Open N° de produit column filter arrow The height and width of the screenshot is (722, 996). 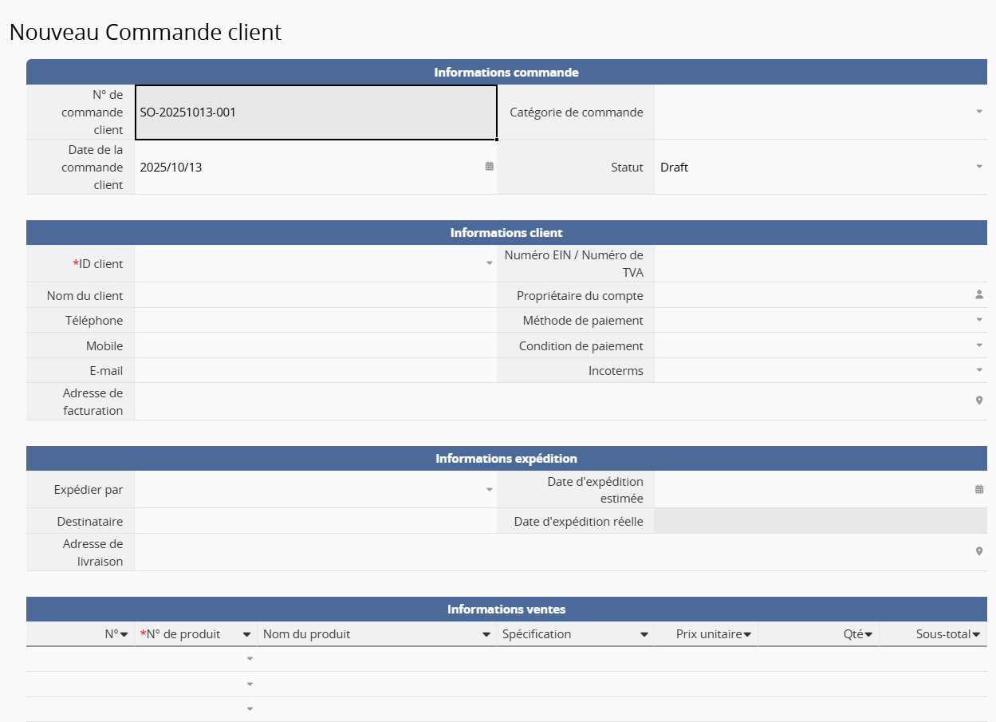coord(247,634)
